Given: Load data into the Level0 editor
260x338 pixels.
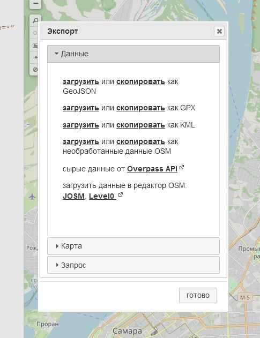Looking at the screenshot, I should (102, 196).
